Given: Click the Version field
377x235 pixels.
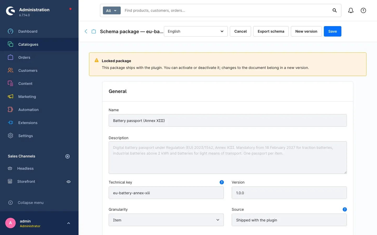Looking at the screenshot, I should click(289, 193).
